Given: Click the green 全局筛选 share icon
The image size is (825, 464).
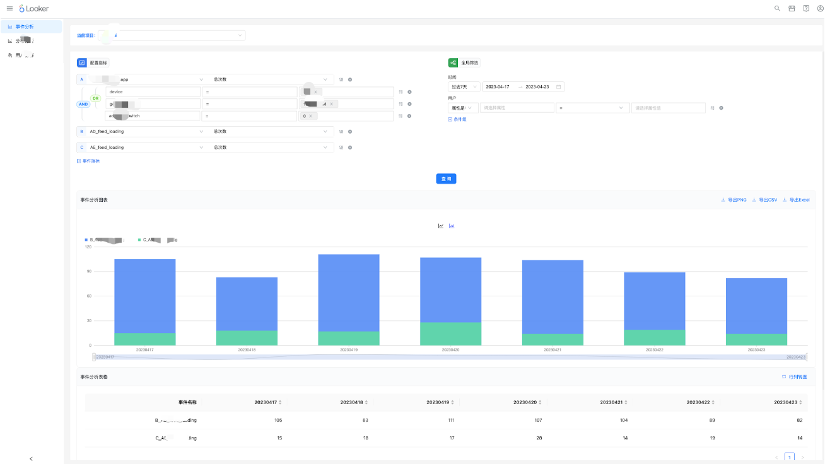Looking at the screenshot, I should [x=453, y=62].
